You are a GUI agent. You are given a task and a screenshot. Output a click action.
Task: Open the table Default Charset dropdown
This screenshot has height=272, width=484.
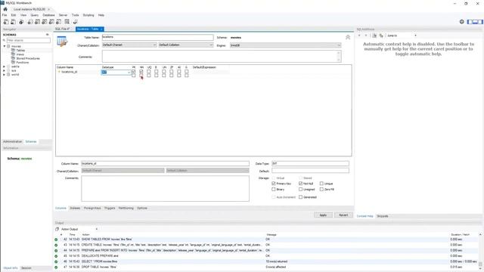pyautogui.click(x=129, y=45)
